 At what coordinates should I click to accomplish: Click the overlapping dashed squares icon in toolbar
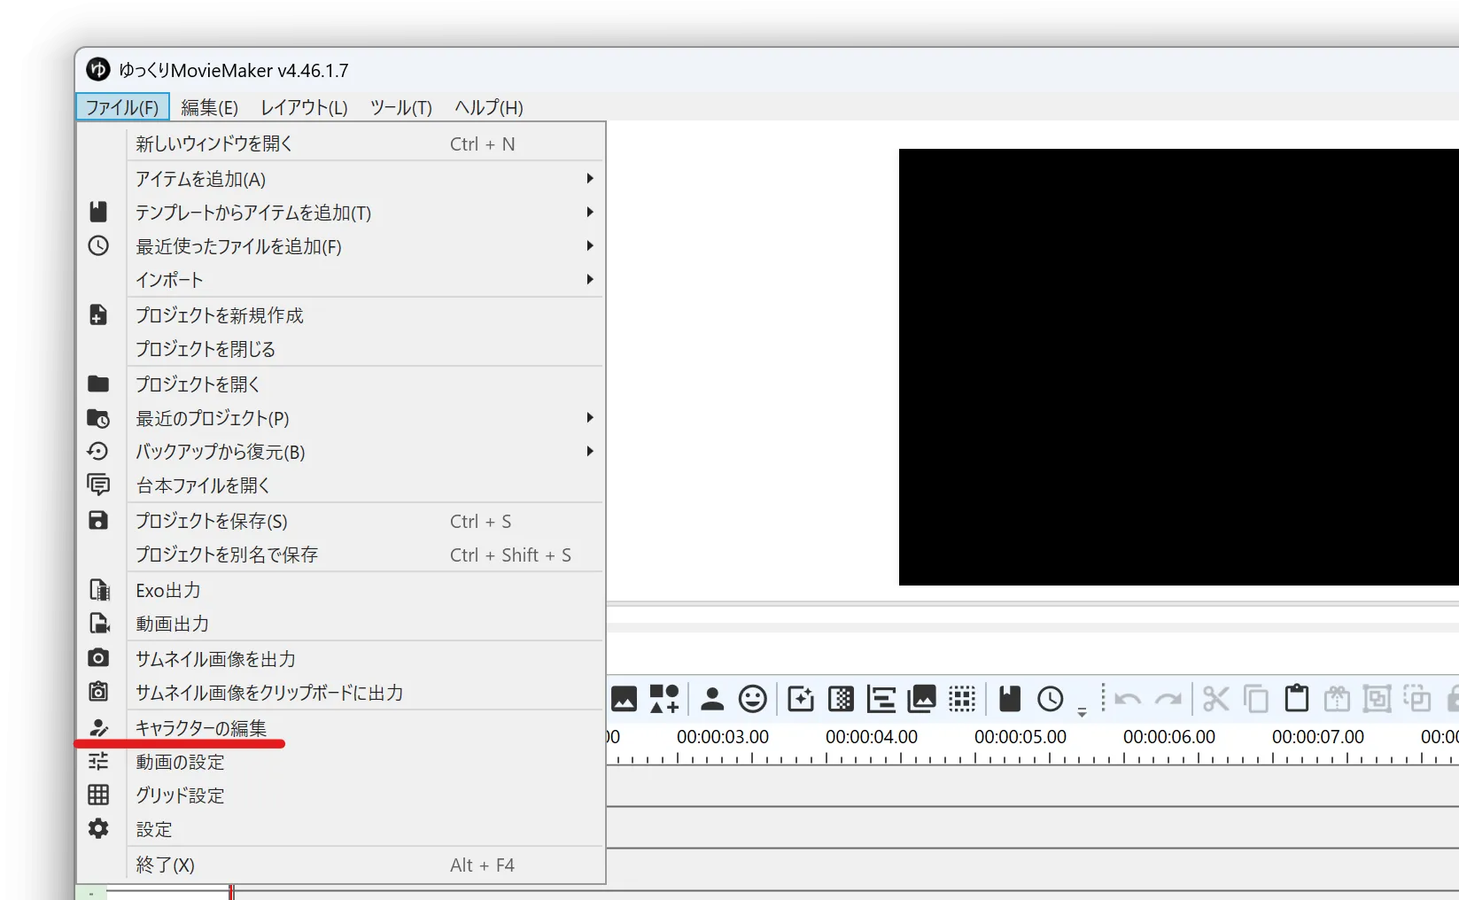(x=1417, y=699)
